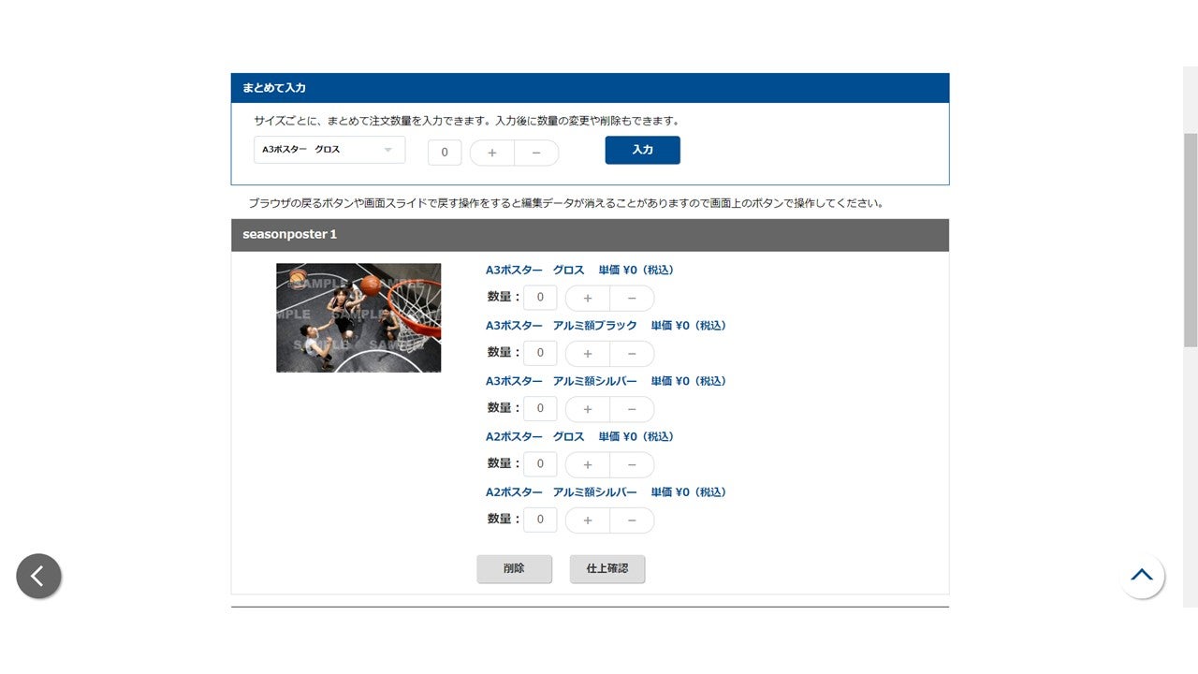This screenshot has height=674, width=1198.
Task: Click the 仕上確認 finish check button
Action: coord(607,568)
